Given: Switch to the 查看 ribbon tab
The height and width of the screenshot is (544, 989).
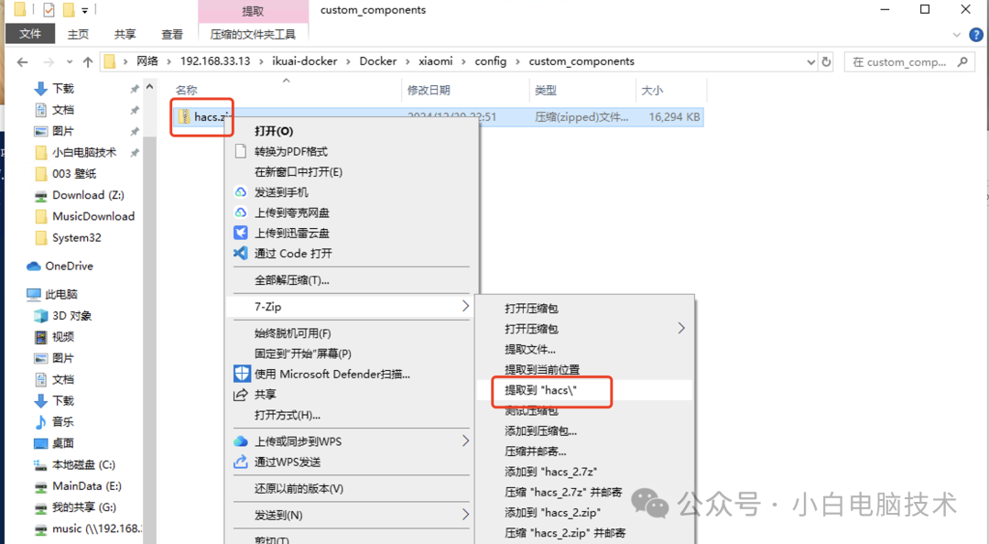Looking at the screenshot, I should pos(171,33).
